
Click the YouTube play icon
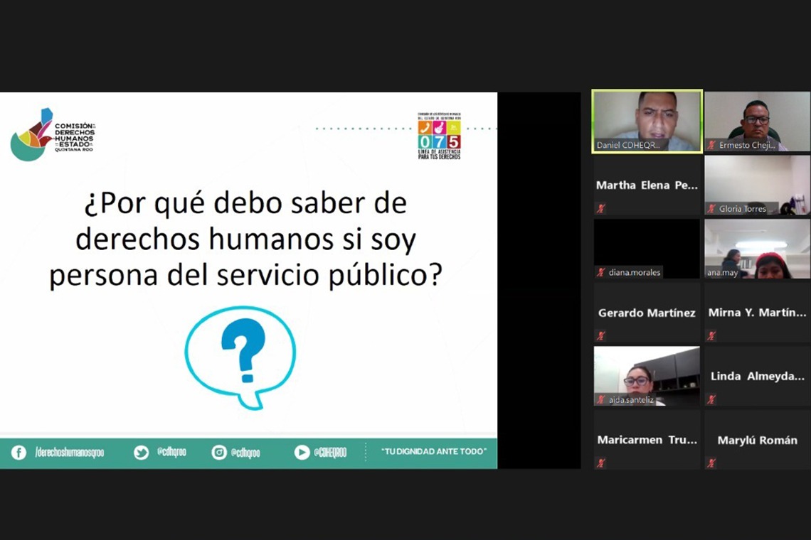coord(302,453)
